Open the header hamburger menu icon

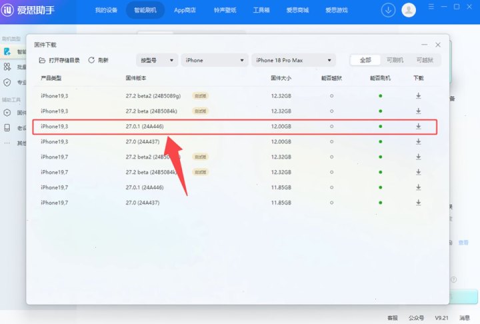tap(431, 7)
